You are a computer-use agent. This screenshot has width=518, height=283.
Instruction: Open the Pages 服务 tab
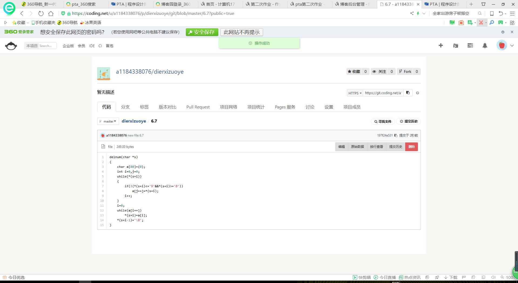pyautogui.click(x=285, y=107)
